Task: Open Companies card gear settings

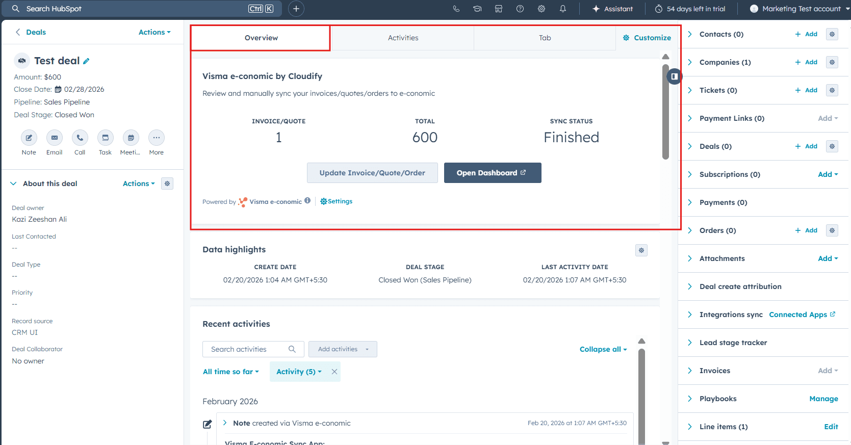Action: (x=832, y=62)
